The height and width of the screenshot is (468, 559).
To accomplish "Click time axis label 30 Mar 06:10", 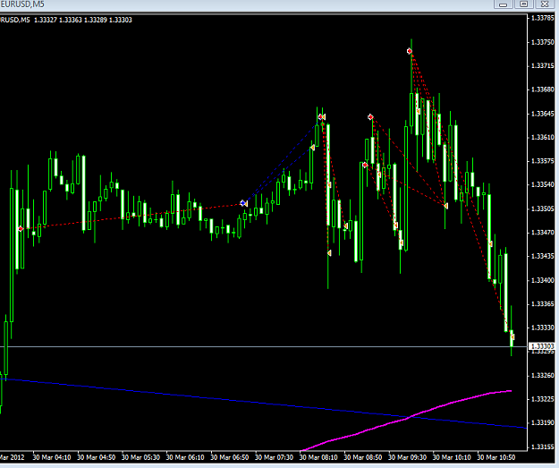I will [185, 457].
